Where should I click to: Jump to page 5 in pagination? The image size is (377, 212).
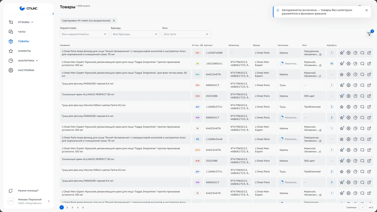click(x=83, y=208)
